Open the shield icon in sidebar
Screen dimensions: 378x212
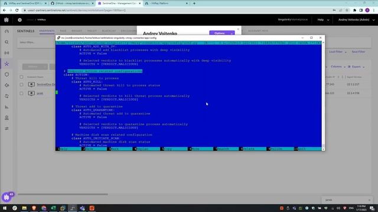(x=6, y=75)
